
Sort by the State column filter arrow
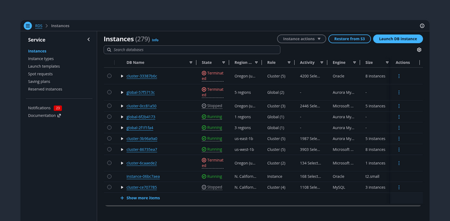point(223,62)
